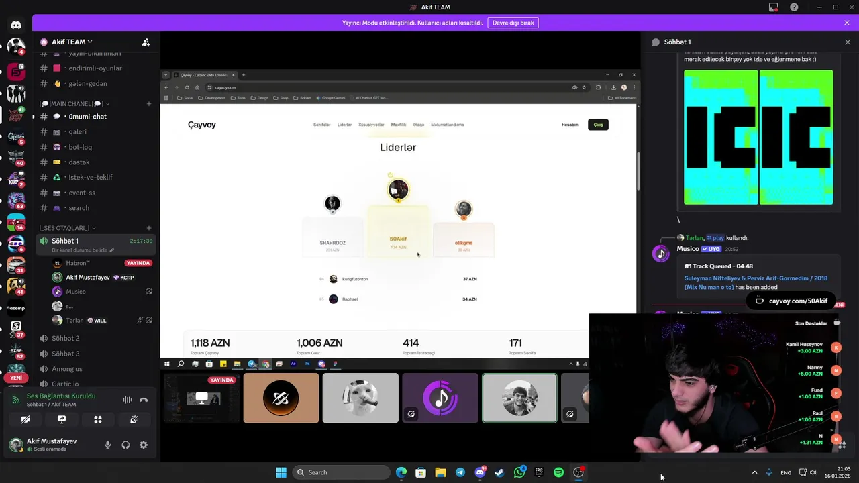Open the Discord inbox icon in title bar
Screen dimensions: 859x483
[774, 7]
